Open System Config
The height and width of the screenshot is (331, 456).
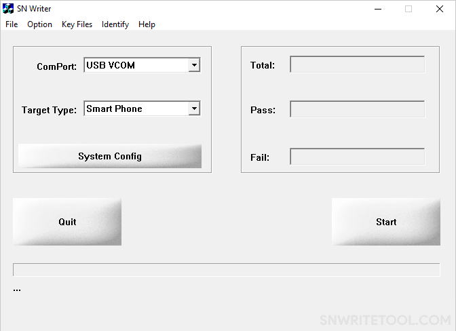click(x=110, y=156)
